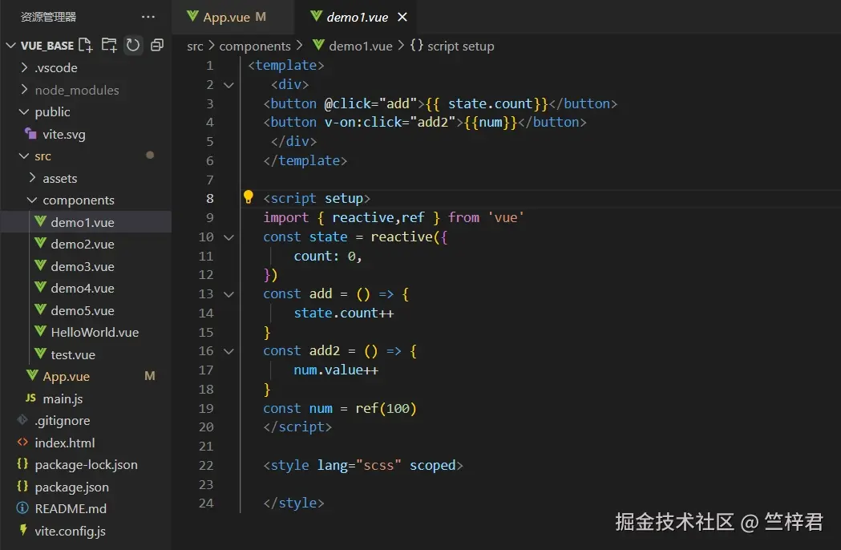Open vite.config.js file

point(70,531)
